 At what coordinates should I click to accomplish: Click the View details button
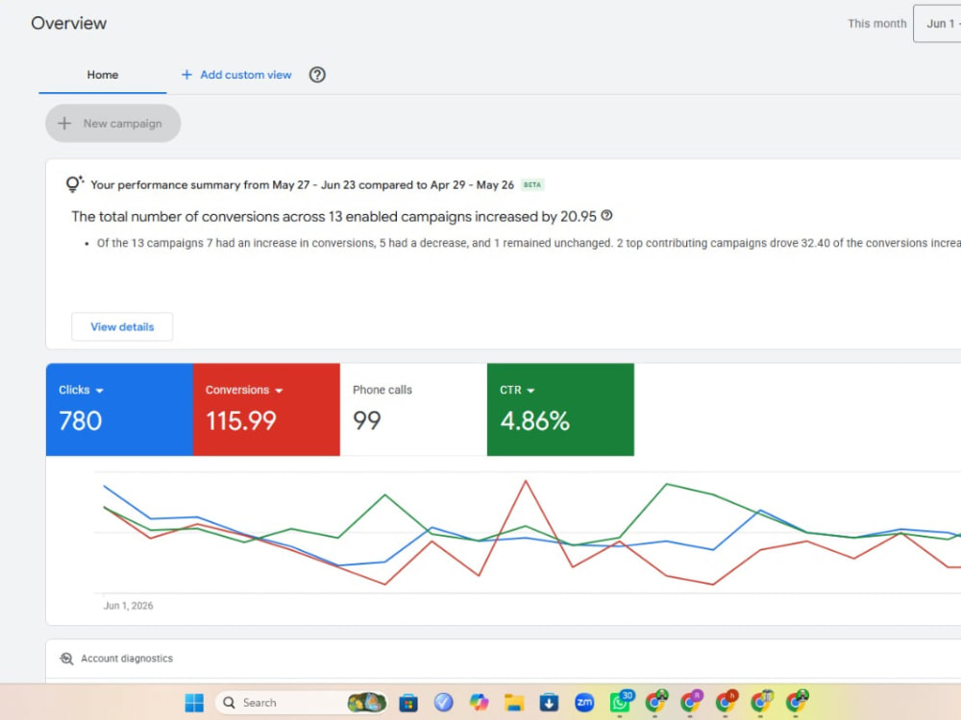122,327
